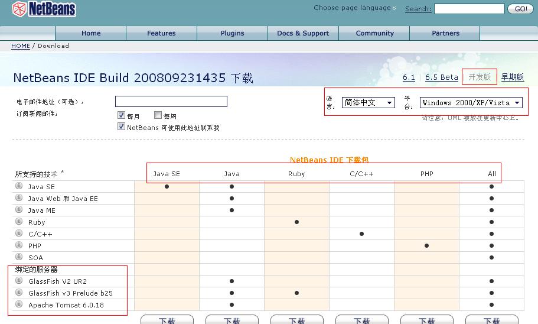Open info icon for Java Web and Java EE

19,197
